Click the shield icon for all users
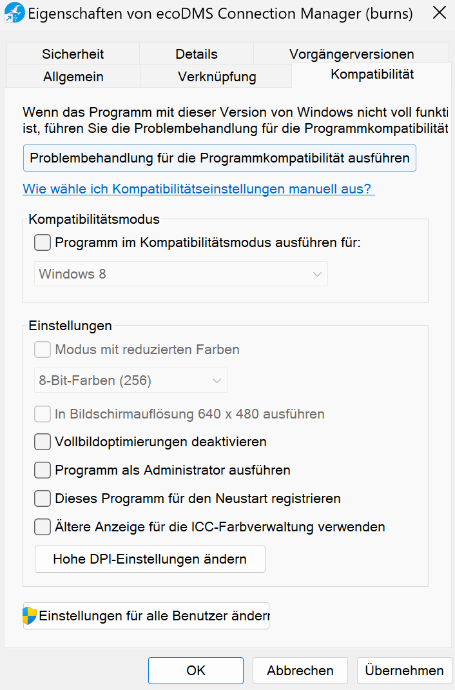The image size is (455, 690). (x=30, y=616)
